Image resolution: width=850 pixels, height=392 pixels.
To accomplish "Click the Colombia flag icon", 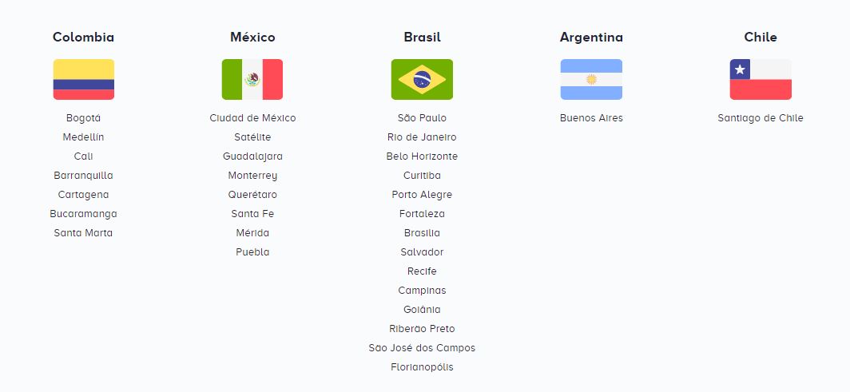I will 84,80.
